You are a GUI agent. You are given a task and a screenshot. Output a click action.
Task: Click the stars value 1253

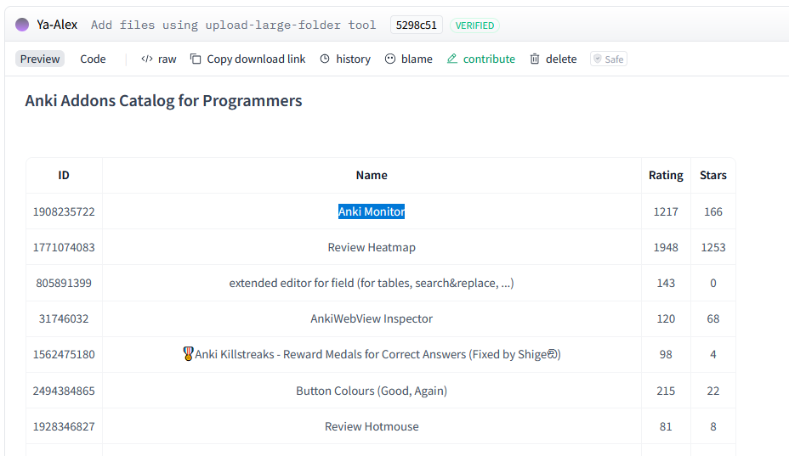(x=713, y=247)
